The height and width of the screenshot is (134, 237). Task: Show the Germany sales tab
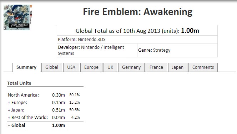point(131,67)
